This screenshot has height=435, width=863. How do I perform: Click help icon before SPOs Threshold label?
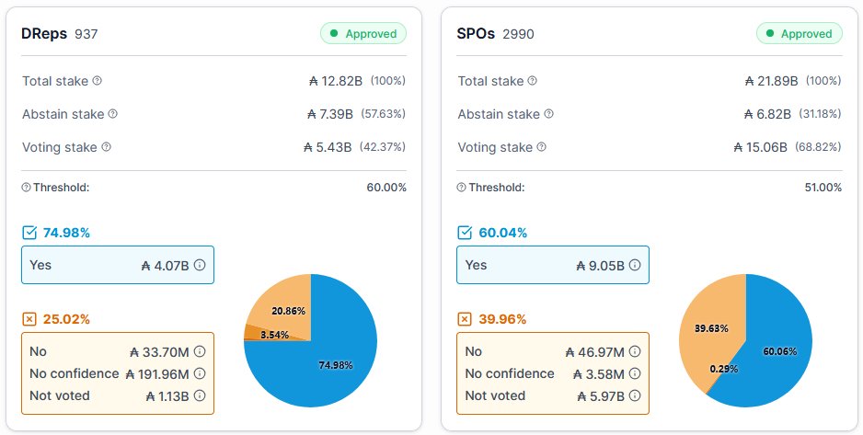(461, 188)
